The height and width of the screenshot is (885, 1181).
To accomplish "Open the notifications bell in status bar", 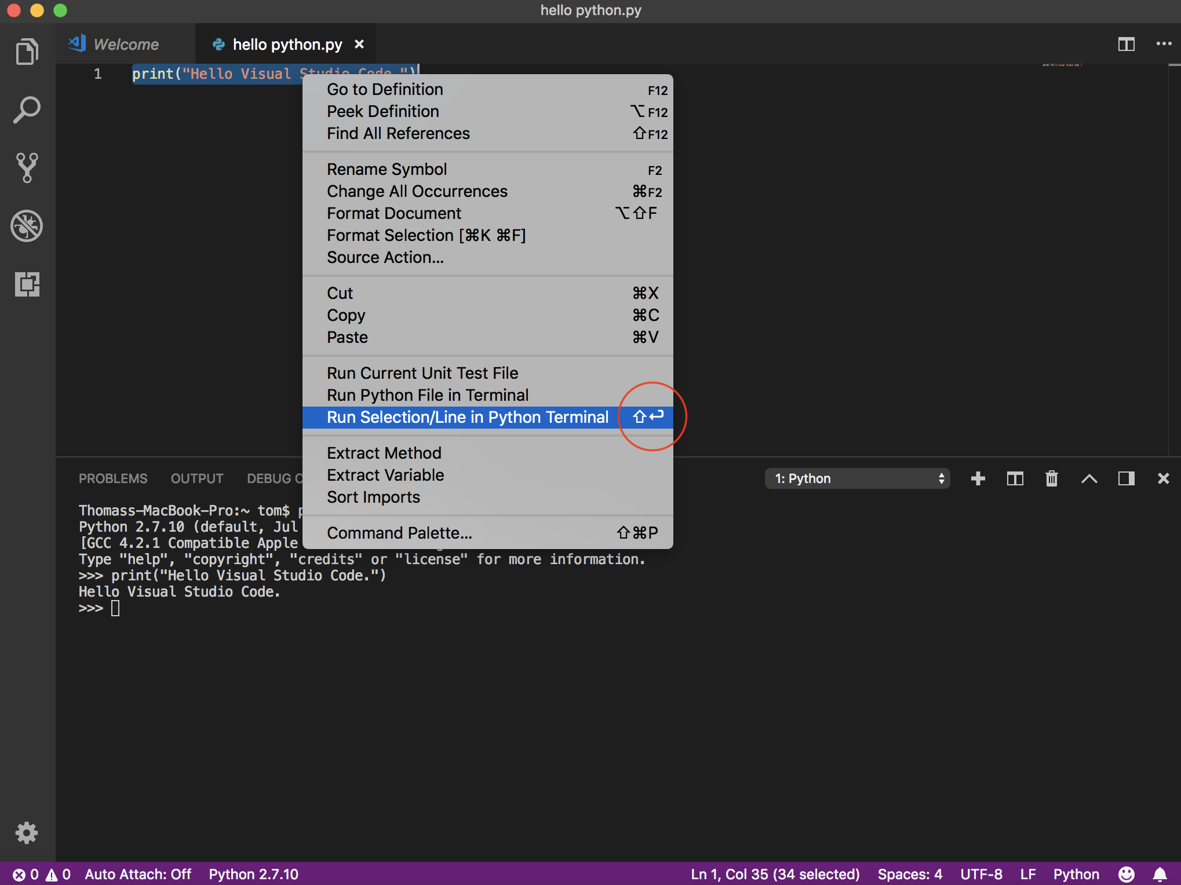I will 1160,874.
